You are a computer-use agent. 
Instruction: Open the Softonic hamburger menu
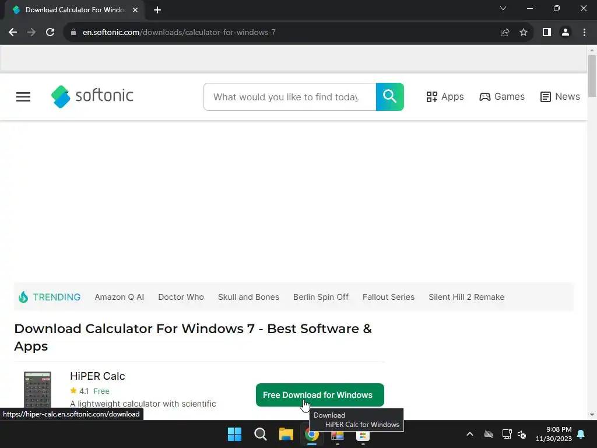23,97
